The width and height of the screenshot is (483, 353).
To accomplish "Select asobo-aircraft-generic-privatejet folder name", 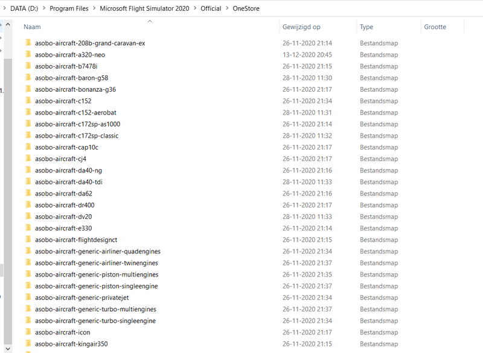I will (82, 297).
